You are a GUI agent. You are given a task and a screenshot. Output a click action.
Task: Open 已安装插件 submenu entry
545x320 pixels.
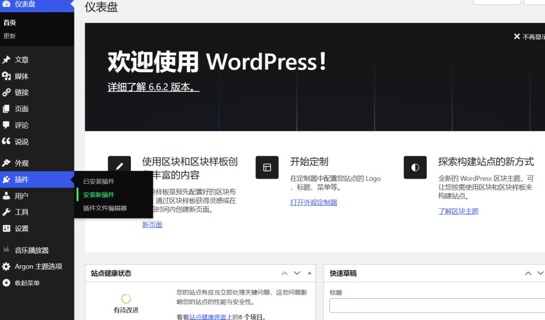pyautogui.click(x=98, y=182)
